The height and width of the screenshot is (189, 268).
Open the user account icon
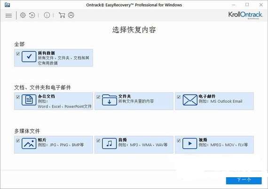tap(71, 15)
